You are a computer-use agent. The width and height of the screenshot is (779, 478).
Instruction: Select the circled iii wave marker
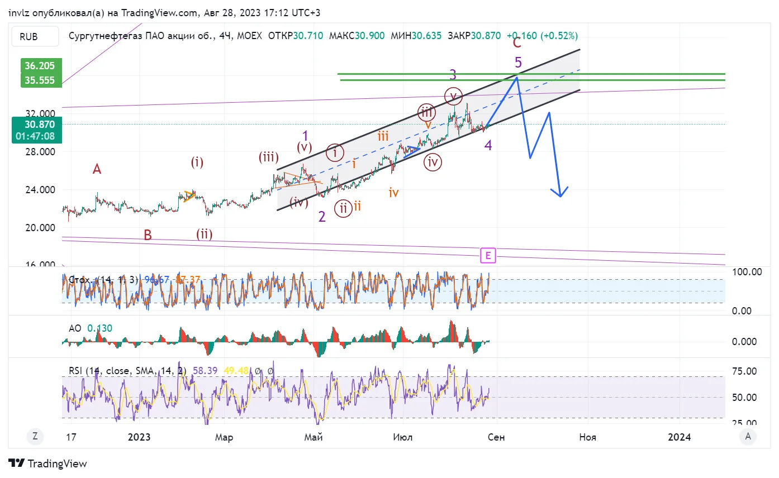point(426,112)
